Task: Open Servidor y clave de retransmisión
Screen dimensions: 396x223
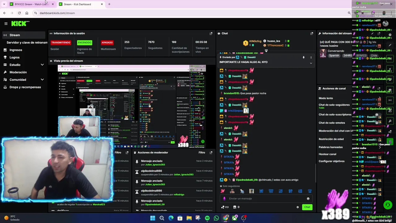Action: [27, 42]
